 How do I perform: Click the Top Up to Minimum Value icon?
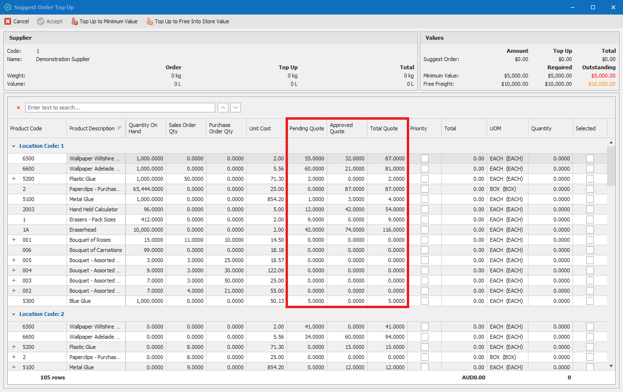pos(75,21)
